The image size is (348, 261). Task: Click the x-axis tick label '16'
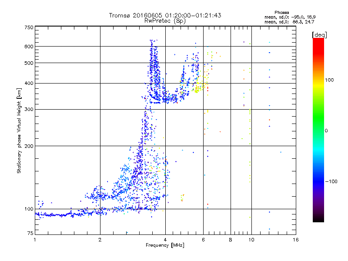coord(296,240)
